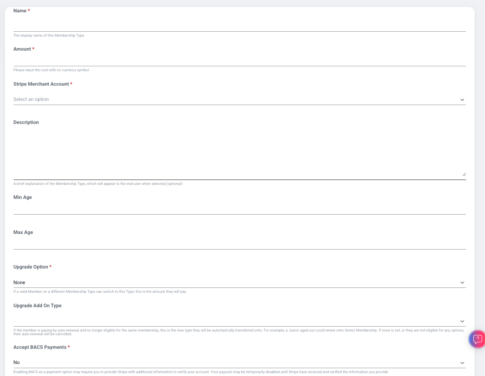Click the Upgrade Option label

click(x=31, y=267)
